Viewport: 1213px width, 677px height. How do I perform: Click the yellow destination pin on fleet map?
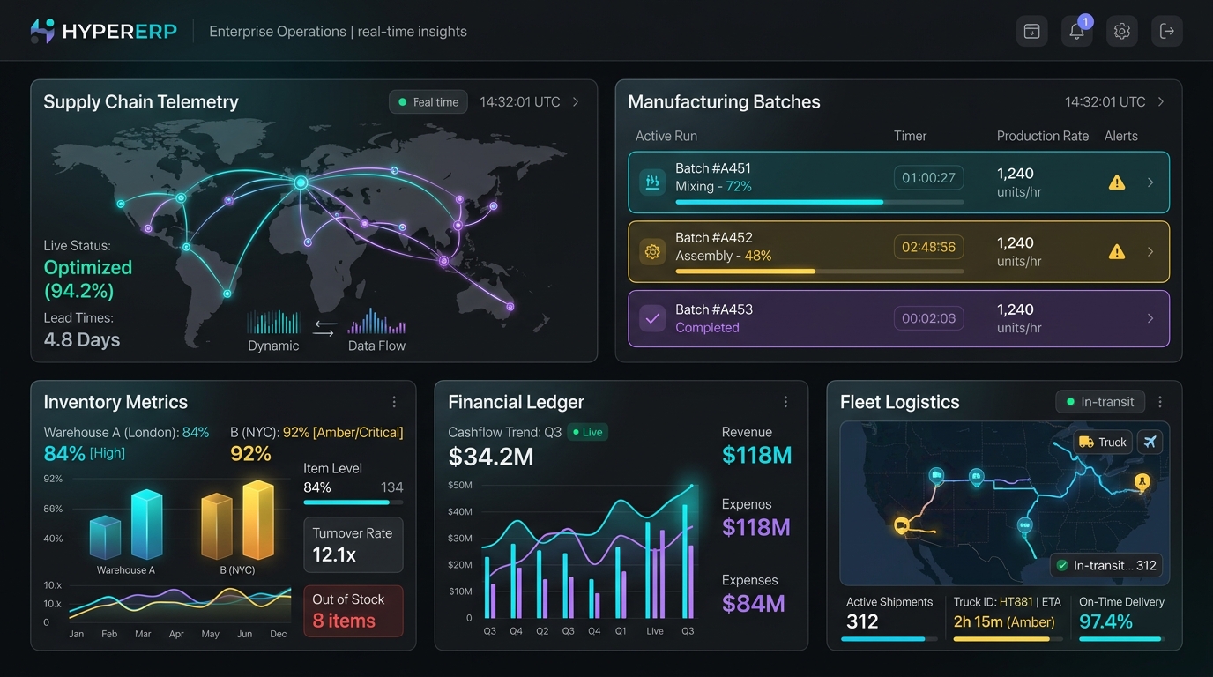(x=1142, y=482)
